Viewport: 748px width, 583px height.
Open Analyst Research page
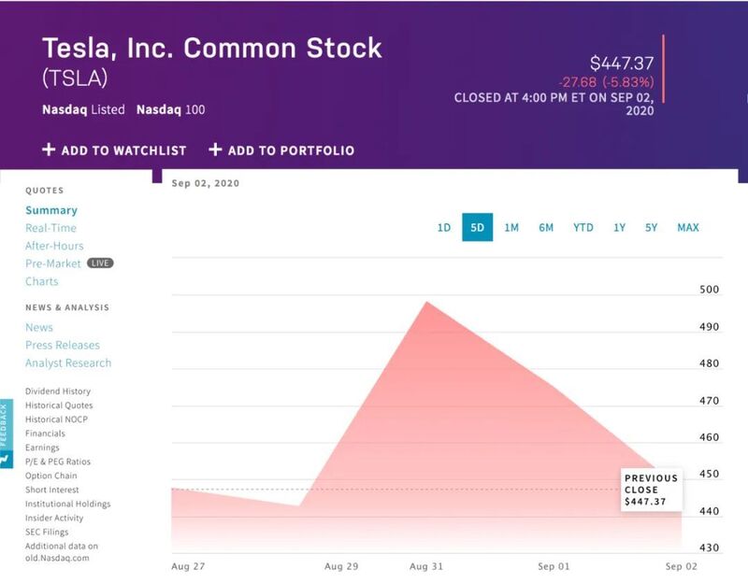point(68,363)
